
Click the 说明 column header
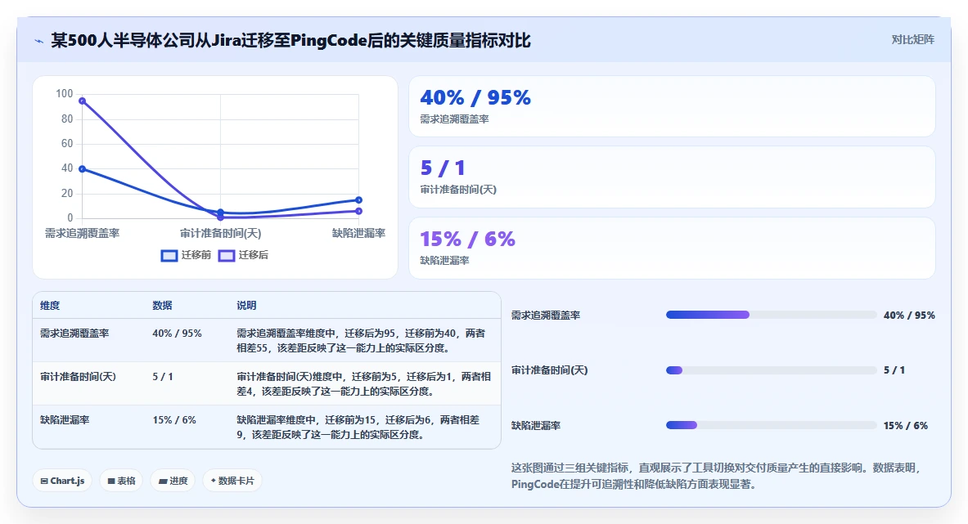point(246,306)
